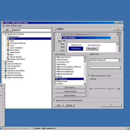
Task: Click Sound & Multimedia category icon
Action: point(6,75)
